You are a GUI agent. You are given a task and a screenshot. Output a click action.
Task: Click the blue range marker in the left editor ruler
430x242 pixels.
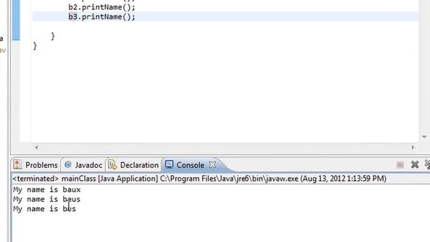pos(16,20)
